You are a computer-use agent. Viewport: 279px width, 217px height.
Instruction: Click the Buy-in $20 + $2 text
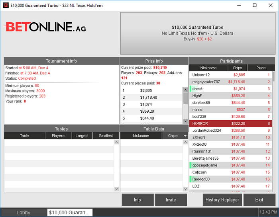pos(198,39)
